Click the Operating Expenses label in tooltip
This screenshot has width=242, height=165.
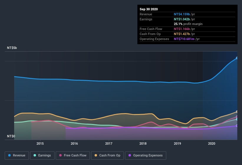click(x=154, y=39)
